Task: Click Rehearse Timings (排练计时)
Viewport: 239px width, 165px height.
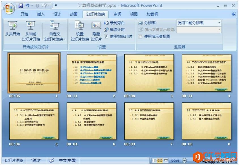Action: tap(114, 30)
